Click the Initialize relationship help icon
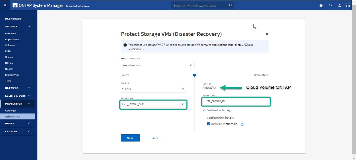The height and width of the screenshot is (160, 356). 242,124
